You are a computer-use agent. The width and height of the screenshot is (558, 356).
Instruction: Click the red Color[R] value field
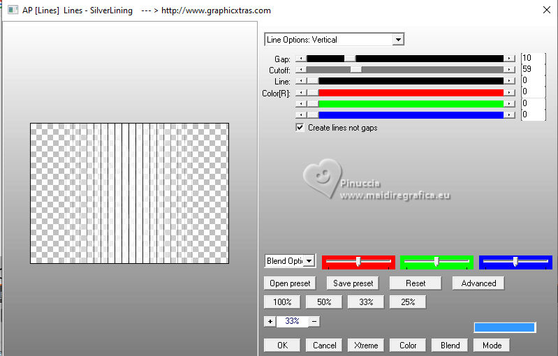point(533,92)
